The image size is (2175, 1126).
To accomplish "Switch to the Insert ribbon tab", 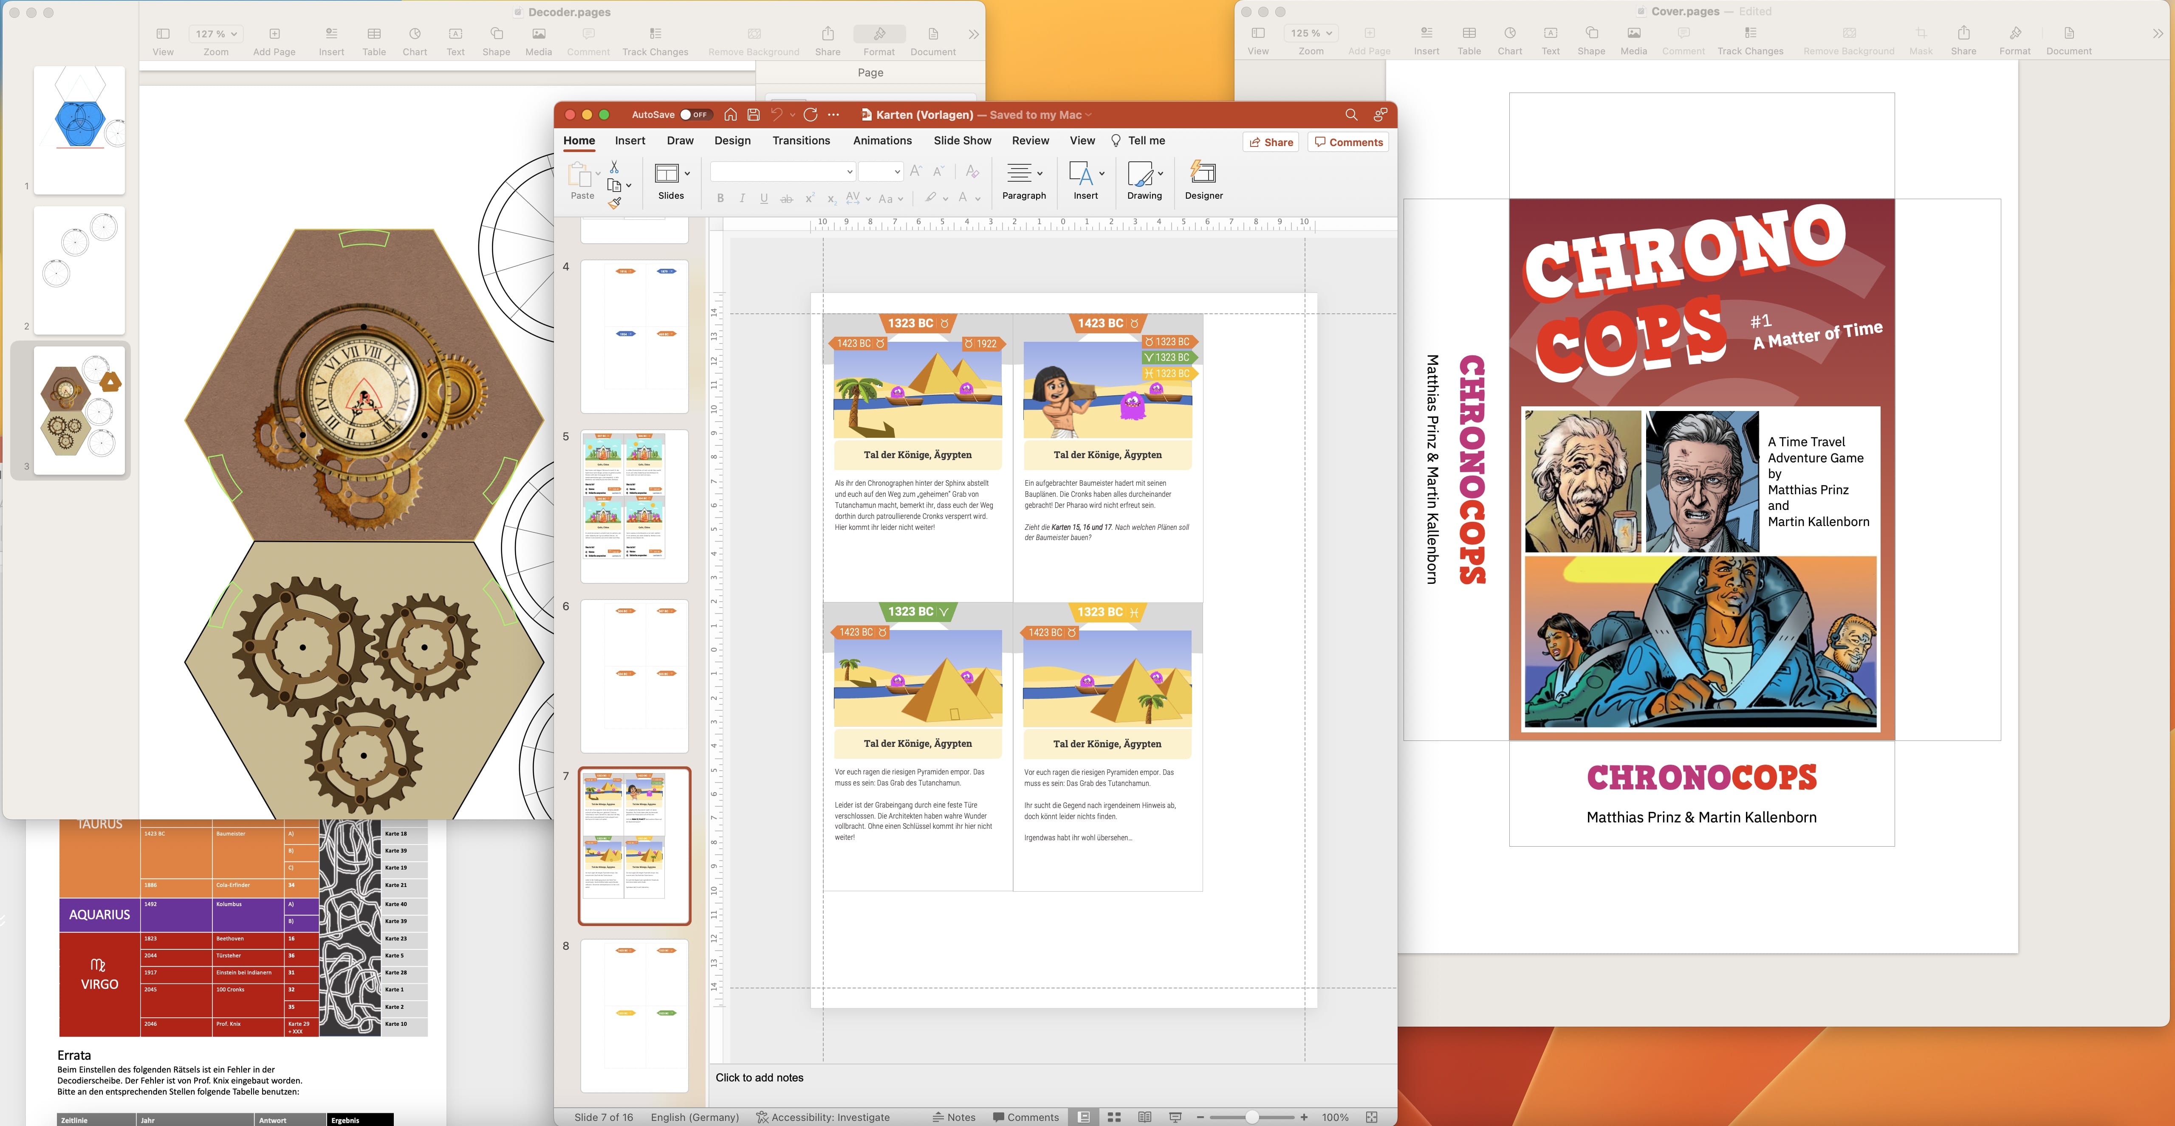I will (x=630, y=141).
